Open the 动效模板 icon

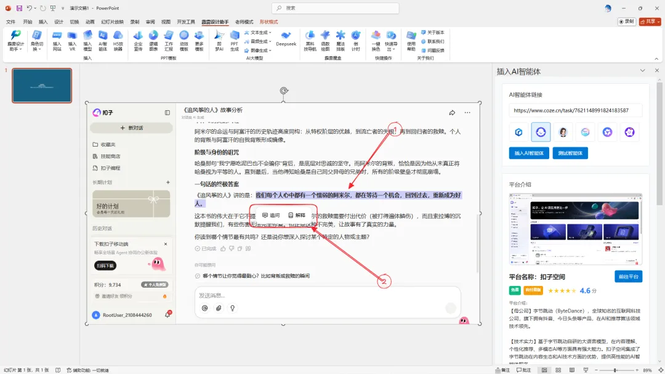(183, 41)
